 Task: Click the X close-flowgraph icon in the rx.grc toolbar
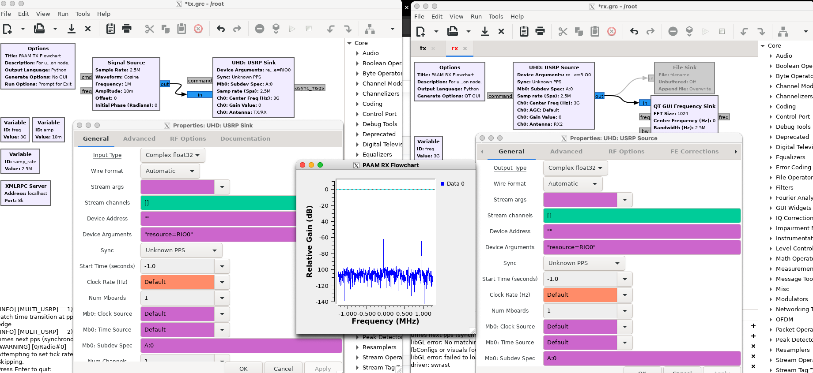tap(501, 32)
